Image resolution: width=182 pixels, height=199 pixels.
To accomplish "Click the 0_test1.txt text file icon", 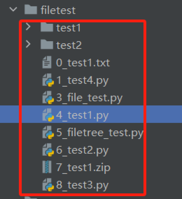I will coord(47,62).
